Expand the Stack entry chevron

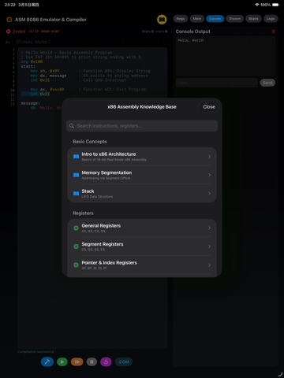[209, 194]
